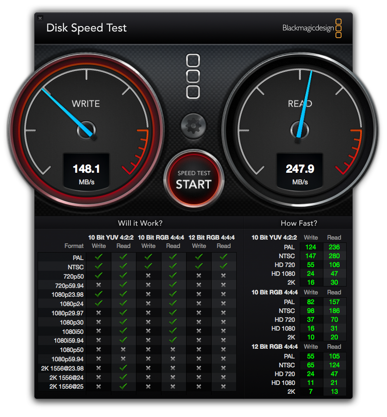The width and height of the screenshot is (387, 417).
Task: Click the green checkmark for PAL 10 Bit YUV Write
Action: point(98,257)
